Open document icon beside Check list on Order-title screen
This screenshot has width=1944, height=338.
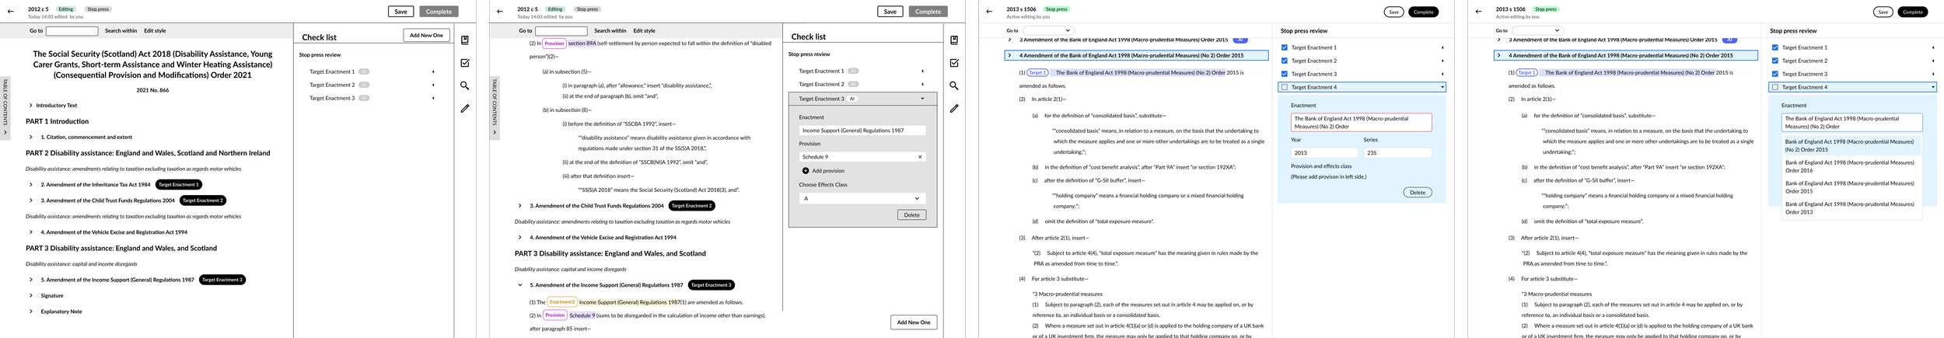pyautogui.click(x=465, y=40)
